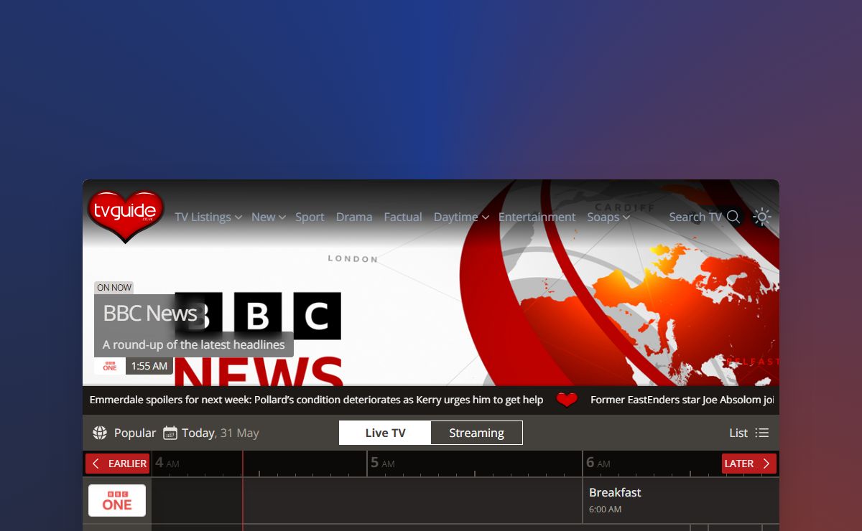
Task: Open the Former EastEnders star headline
Action: [x=682, y=400]
